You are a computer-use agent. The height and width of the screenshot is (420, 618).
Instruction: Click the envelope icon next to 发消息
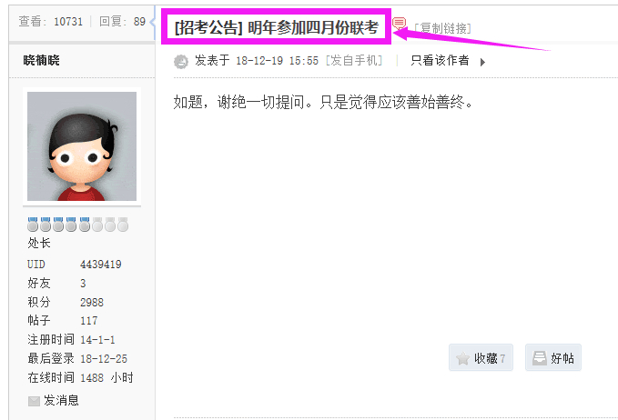point(34,401)
